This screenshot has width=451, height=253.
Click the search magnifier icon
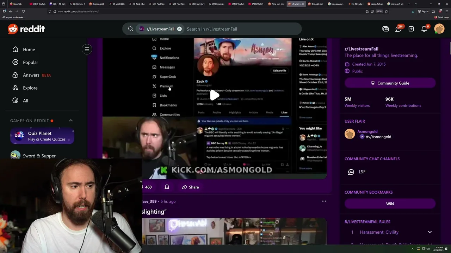131,29
